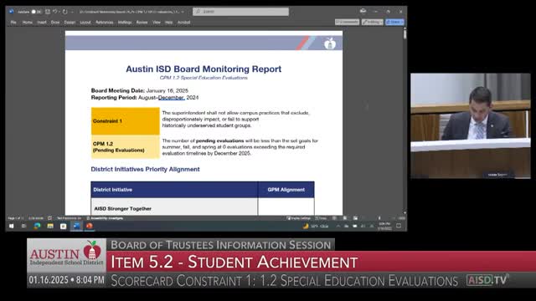
Task: Switch to Read Mode view icon
Action: pos(334,218)
